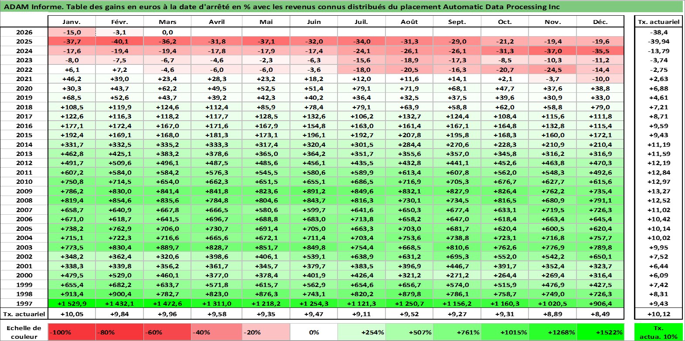Click the ADAM Informe title banner
Viewport: 685px width, 341px height.
[x=342, y=7]
